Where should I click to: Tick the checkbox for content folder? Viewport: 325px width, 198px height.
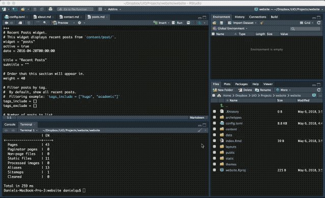click(x=214, y=129)
